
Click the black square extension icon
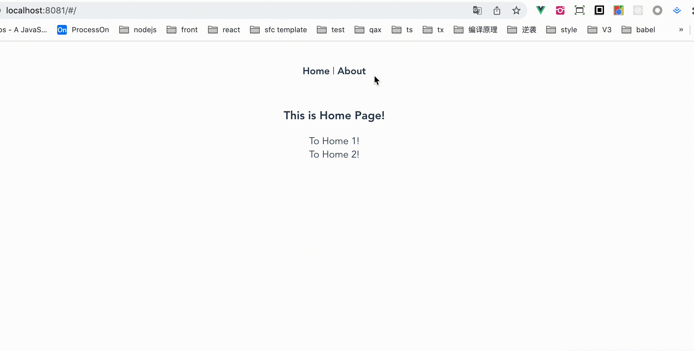599,10
